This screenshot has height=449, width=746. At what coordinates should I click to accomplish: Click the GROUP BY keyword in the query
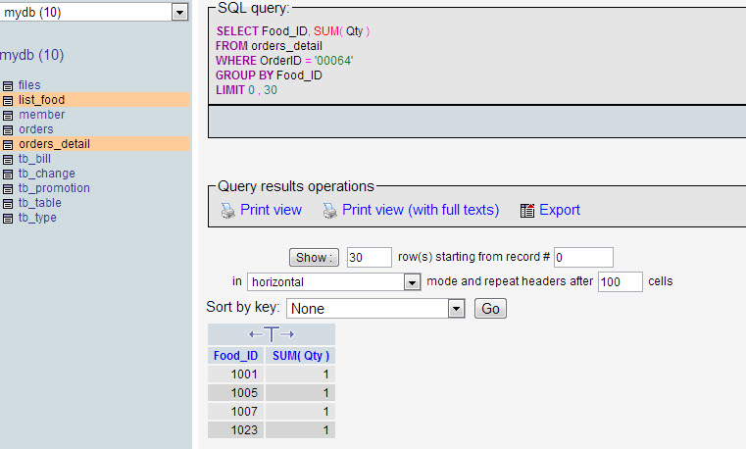pos(244,75)
